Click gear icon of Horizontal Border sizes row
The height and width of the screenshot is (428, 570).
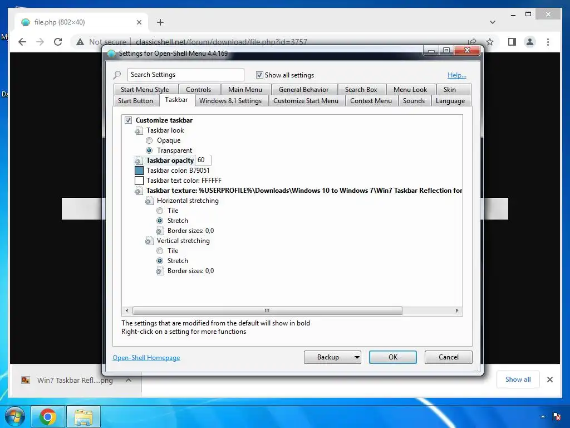160,231
